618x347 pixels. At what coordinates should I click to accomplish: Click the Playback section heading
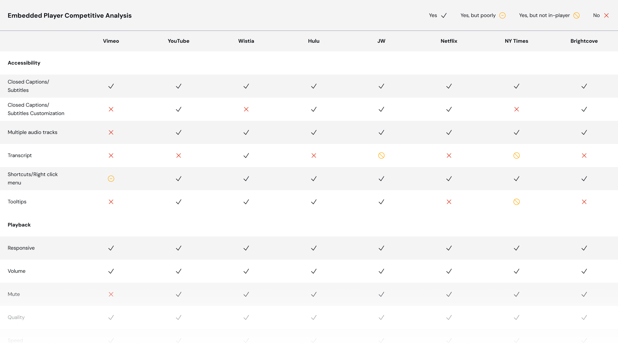click(x=19, y=225)
